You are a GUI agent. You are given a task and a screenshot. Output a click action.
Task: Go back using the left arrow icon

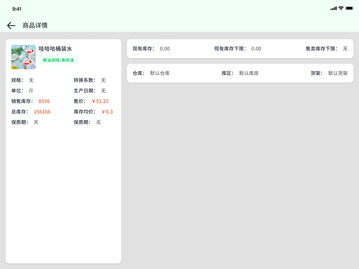[x=11, y=25]
